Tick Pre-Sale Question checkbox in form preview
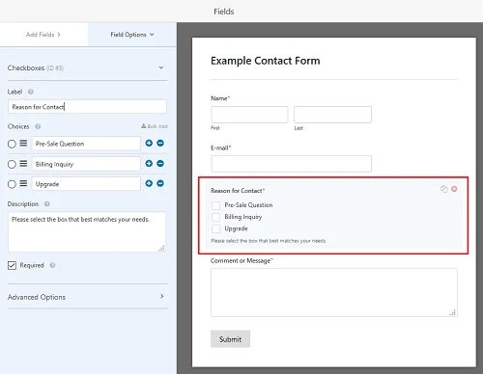Image resolution: width=483 pixels, height=374 pixels. point(216,205)
